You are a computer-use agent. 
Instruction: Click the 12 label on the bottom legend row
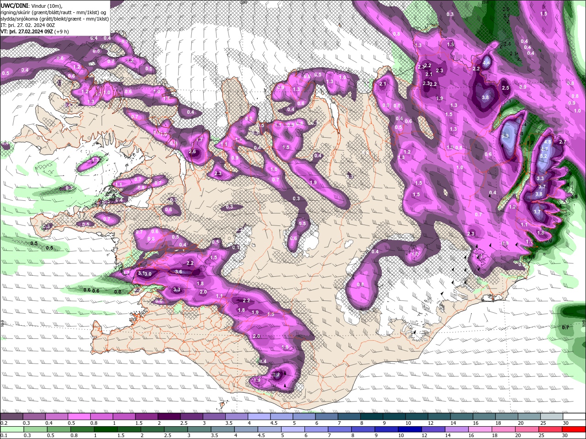[424, 435]
